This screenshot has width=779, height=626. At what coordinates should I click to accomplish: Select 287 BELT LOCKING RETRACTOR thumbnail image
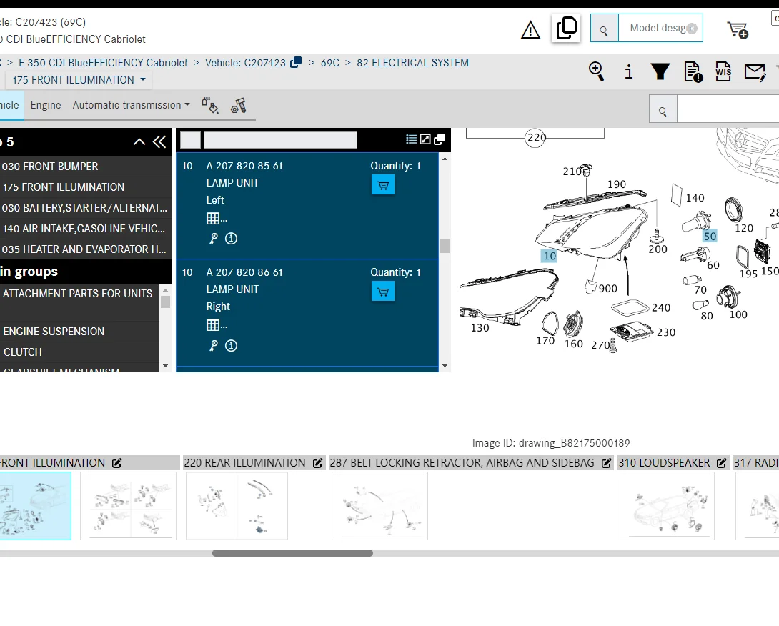(x=379, y=506)
